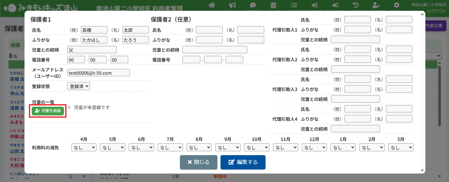Click the メールアドレス input field
Screen dimensions: 449x182
click(x=98, y=73)
